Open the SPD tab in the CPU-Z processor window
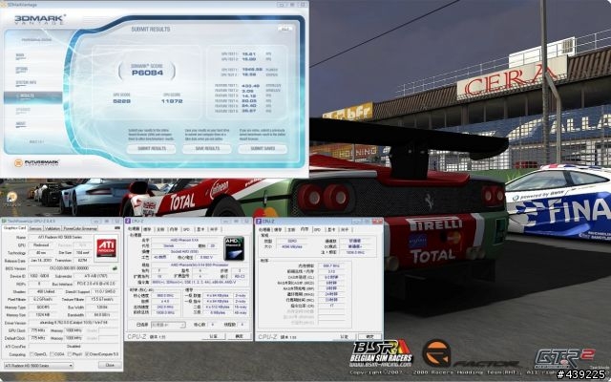Image resolution: width=611 pixels, height=382 pixels. click(x=186, y=229)
